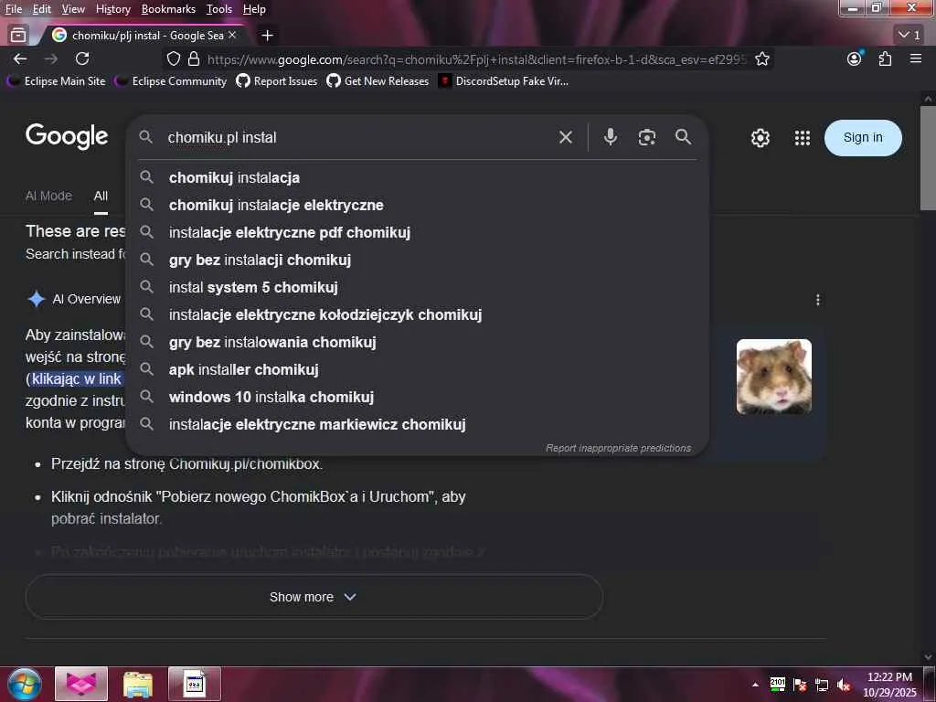Screen dimensions: 936x702
Task: Click the Sign in button
Action: point(863,138)
